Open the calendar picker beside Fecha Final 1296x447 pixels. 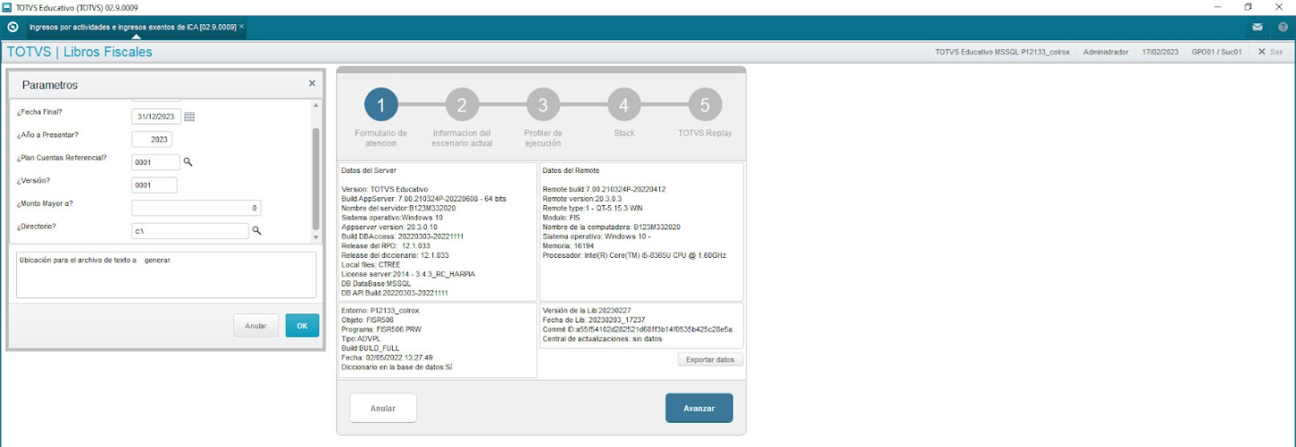tap(189, 116)
